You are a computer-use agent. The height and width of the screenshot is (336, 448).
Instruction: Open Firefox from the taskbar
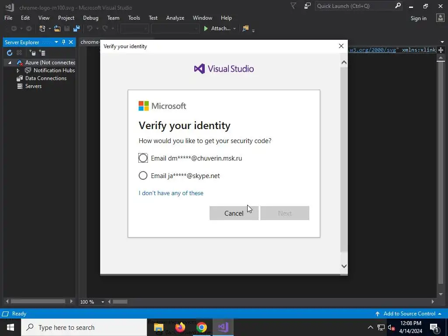point(180,327)
